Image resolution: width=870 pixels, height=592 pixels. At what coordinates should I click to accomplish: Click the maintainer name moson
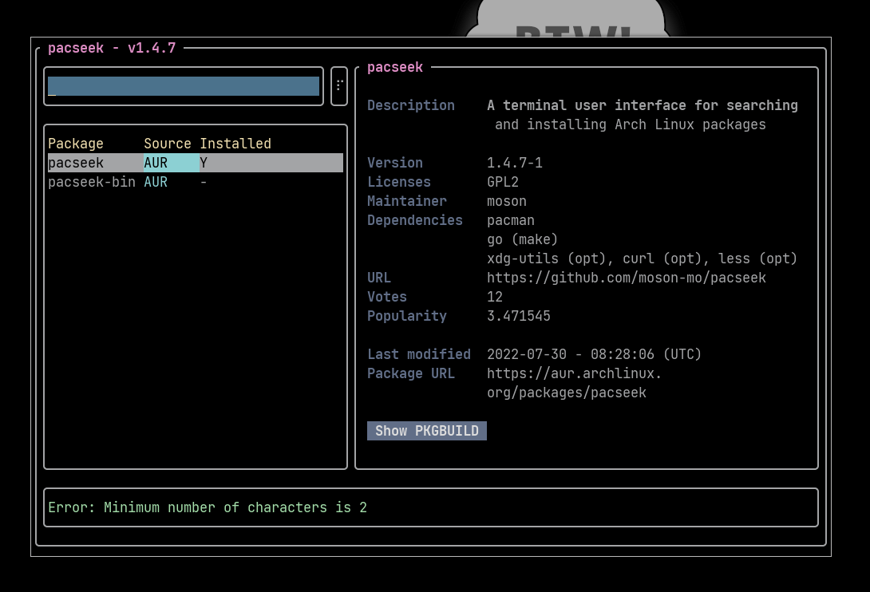click(x=507, y=201)
